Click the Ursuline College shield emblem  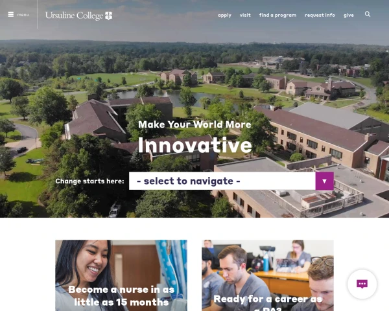click(x=109, y=16)
